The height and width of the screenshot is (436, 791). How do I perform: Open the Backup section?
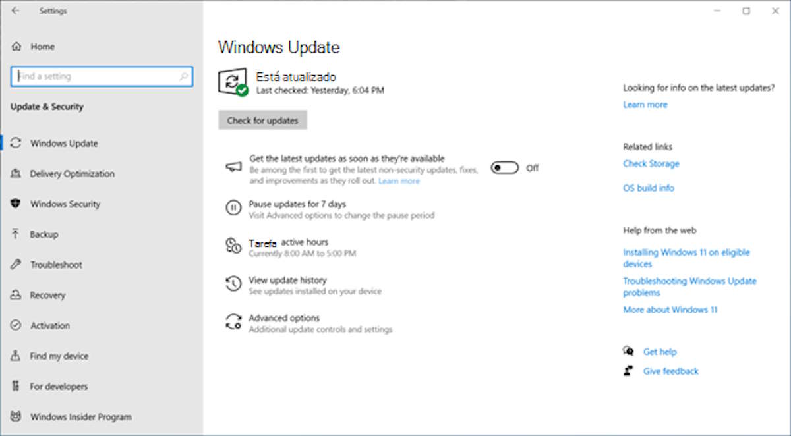[x=44, y=234]
